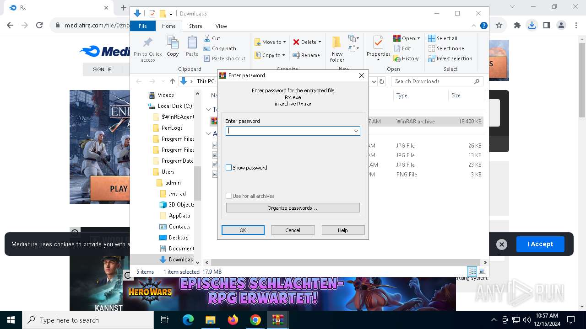Open Firefox from taskbar
Image resolution: width=586 pixels, height=329 pixels.
pos(233,320)
